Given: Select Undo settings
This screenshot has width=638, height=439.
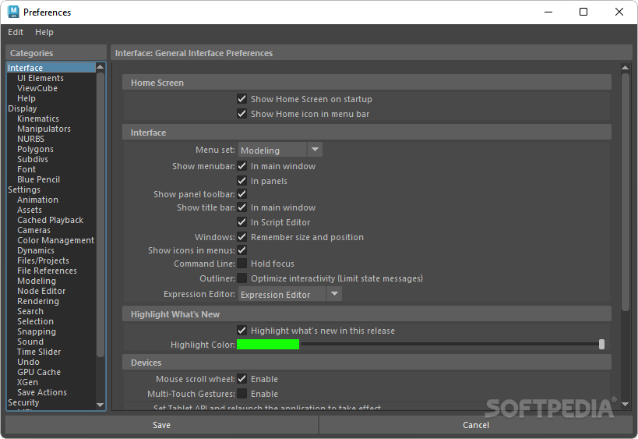Looking at the screenshot, I should tap(28, 362).
